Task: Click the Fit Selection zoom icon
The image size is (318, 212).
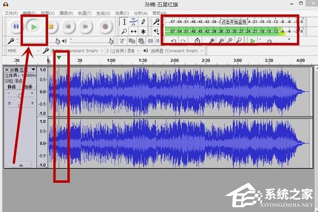Action: pos(230,41)
